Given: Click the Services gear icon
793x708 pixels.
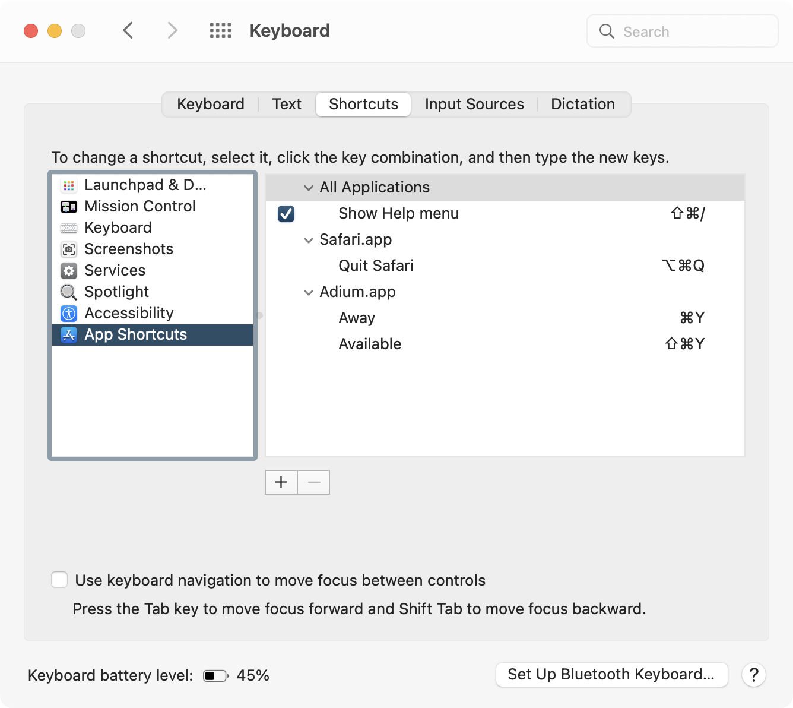Looking at the screenshot, I should (x=69, y=271).
